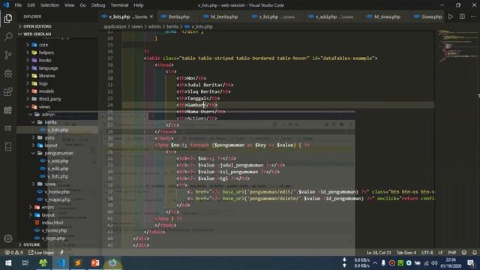Click Ln 24, Col 31 cursor position
Viewport: 480px width, 270px height.
pyautogui.click(x=379, y=253)
